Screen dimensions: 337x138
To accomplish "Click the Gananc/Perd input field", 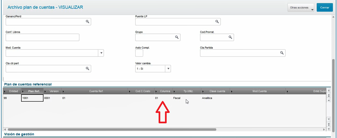I will pyautogui.click(x=48, y=22).
